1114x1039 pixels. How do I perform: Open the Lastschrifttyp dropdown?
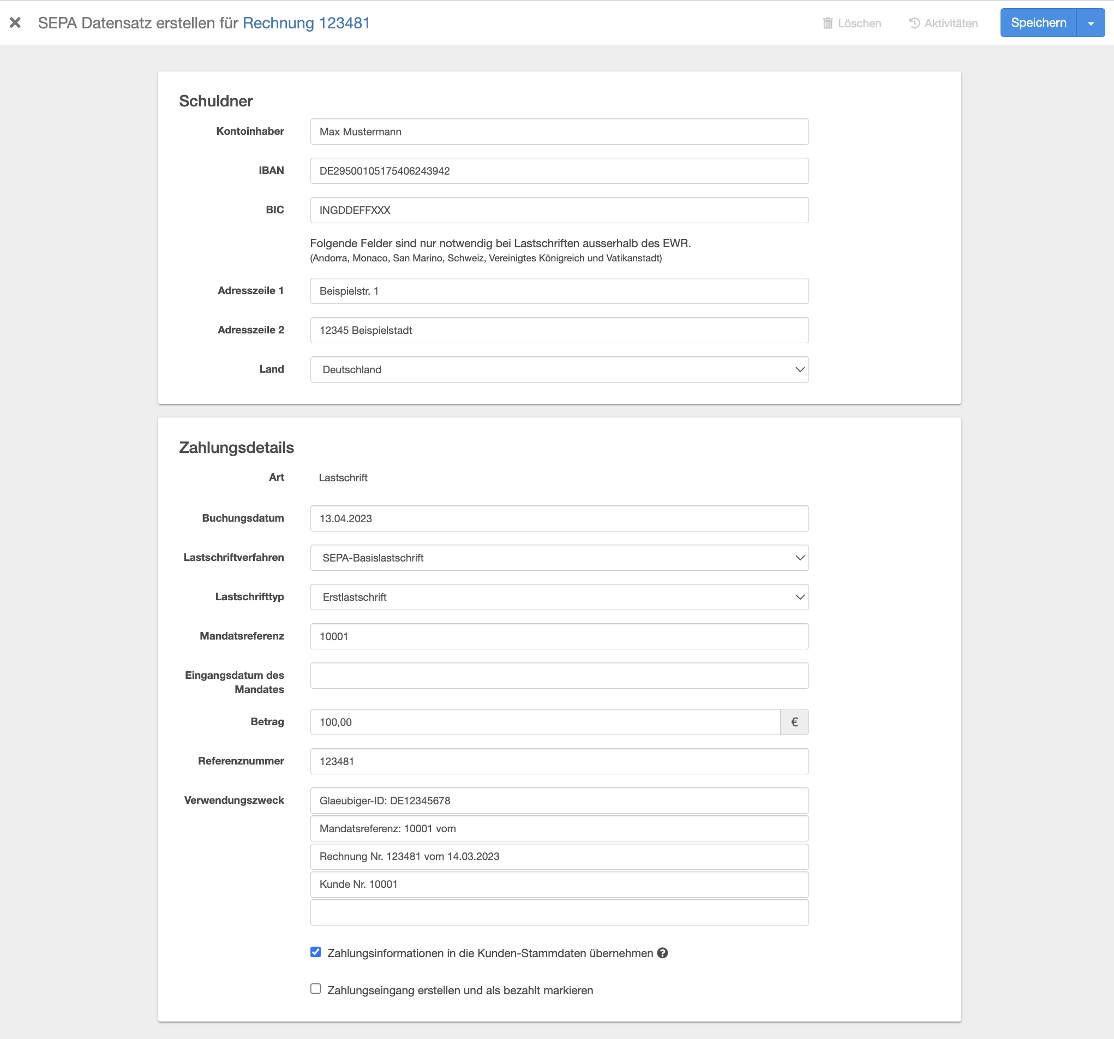[x=559, y=597]
